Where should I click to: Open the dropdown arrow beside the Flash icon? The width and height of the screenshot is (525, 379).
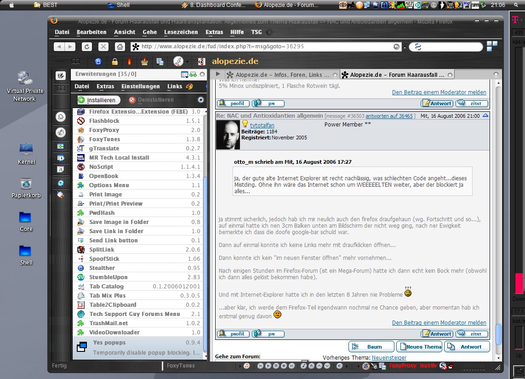187,62
